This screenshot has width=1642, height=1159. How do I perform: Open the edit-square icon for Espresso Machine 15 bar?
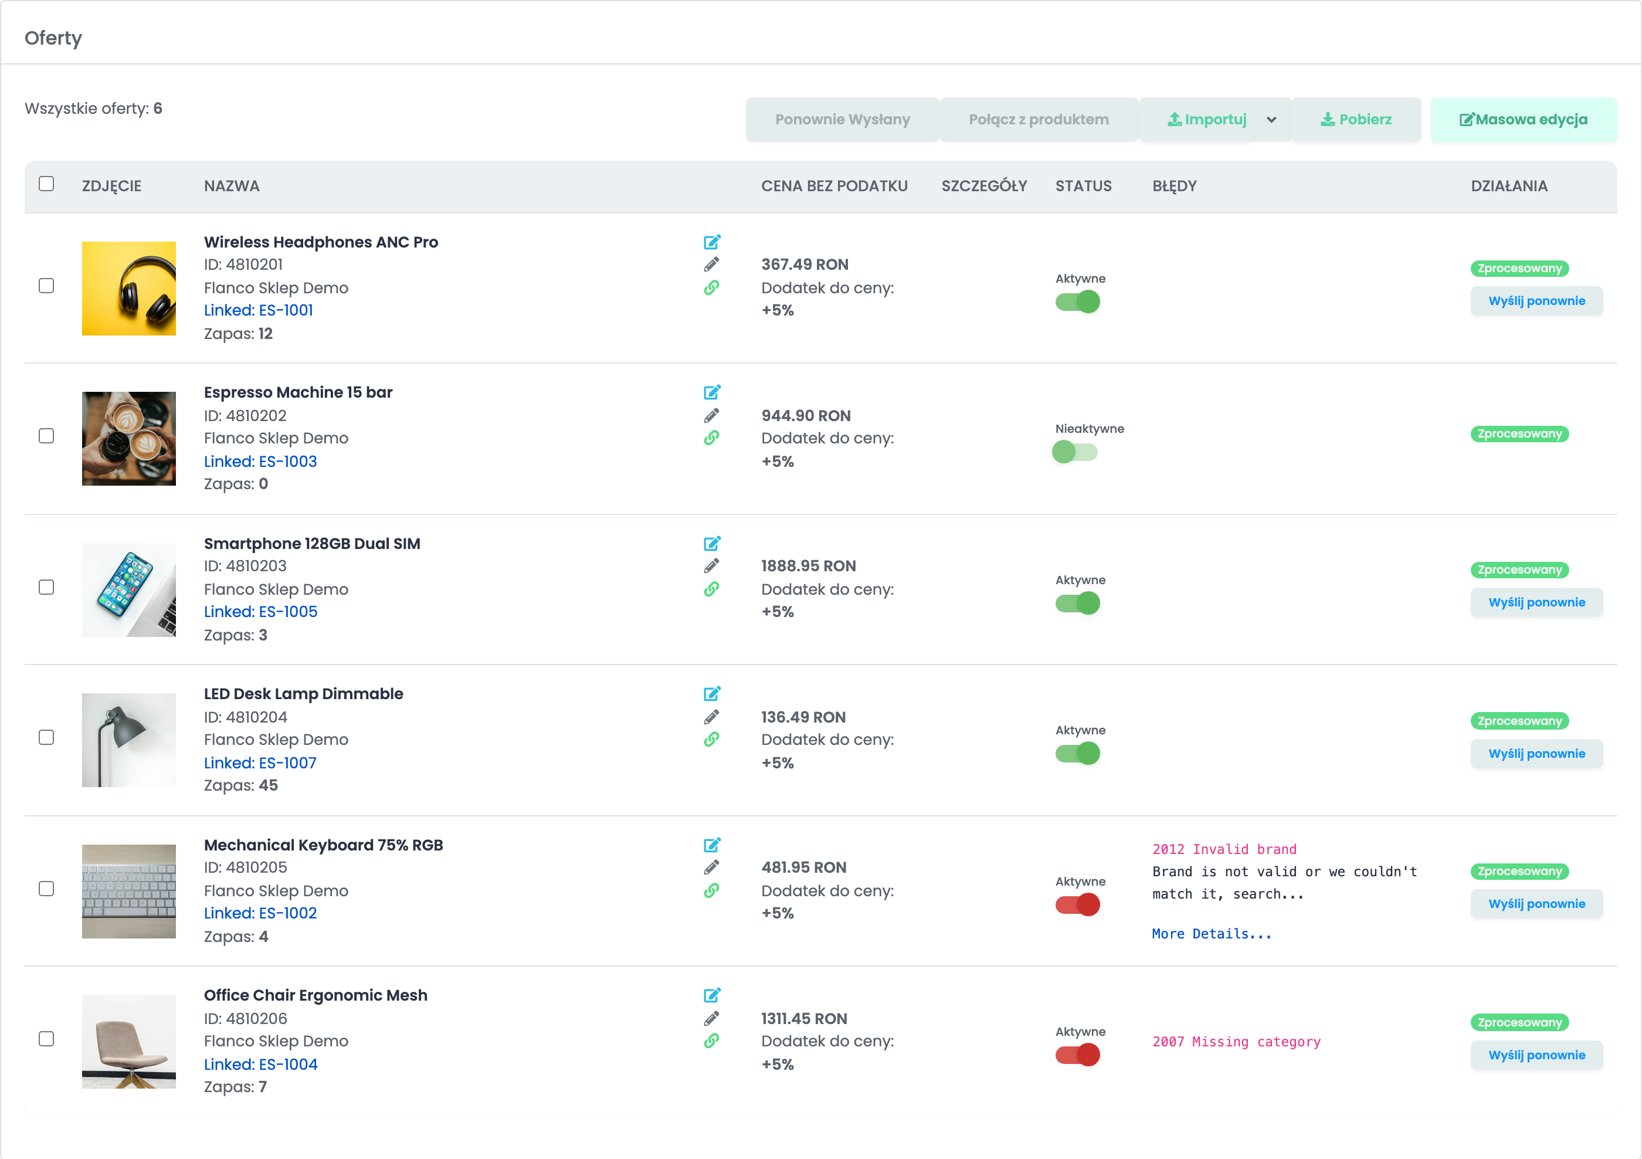[711, 392]
